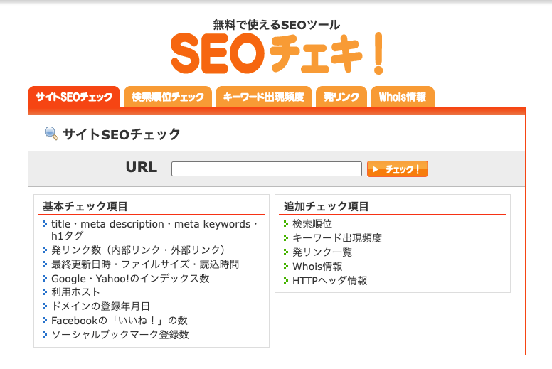This screenshot has height=369, width=552.
Task: Open the 発リンク一覧 link
Action: (x=322, y=252)
